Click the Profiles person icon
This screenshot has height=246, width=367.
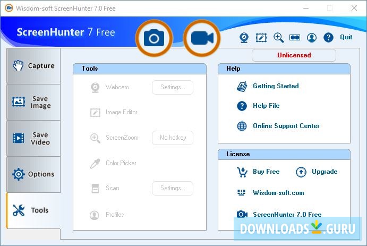pos(95,215)
